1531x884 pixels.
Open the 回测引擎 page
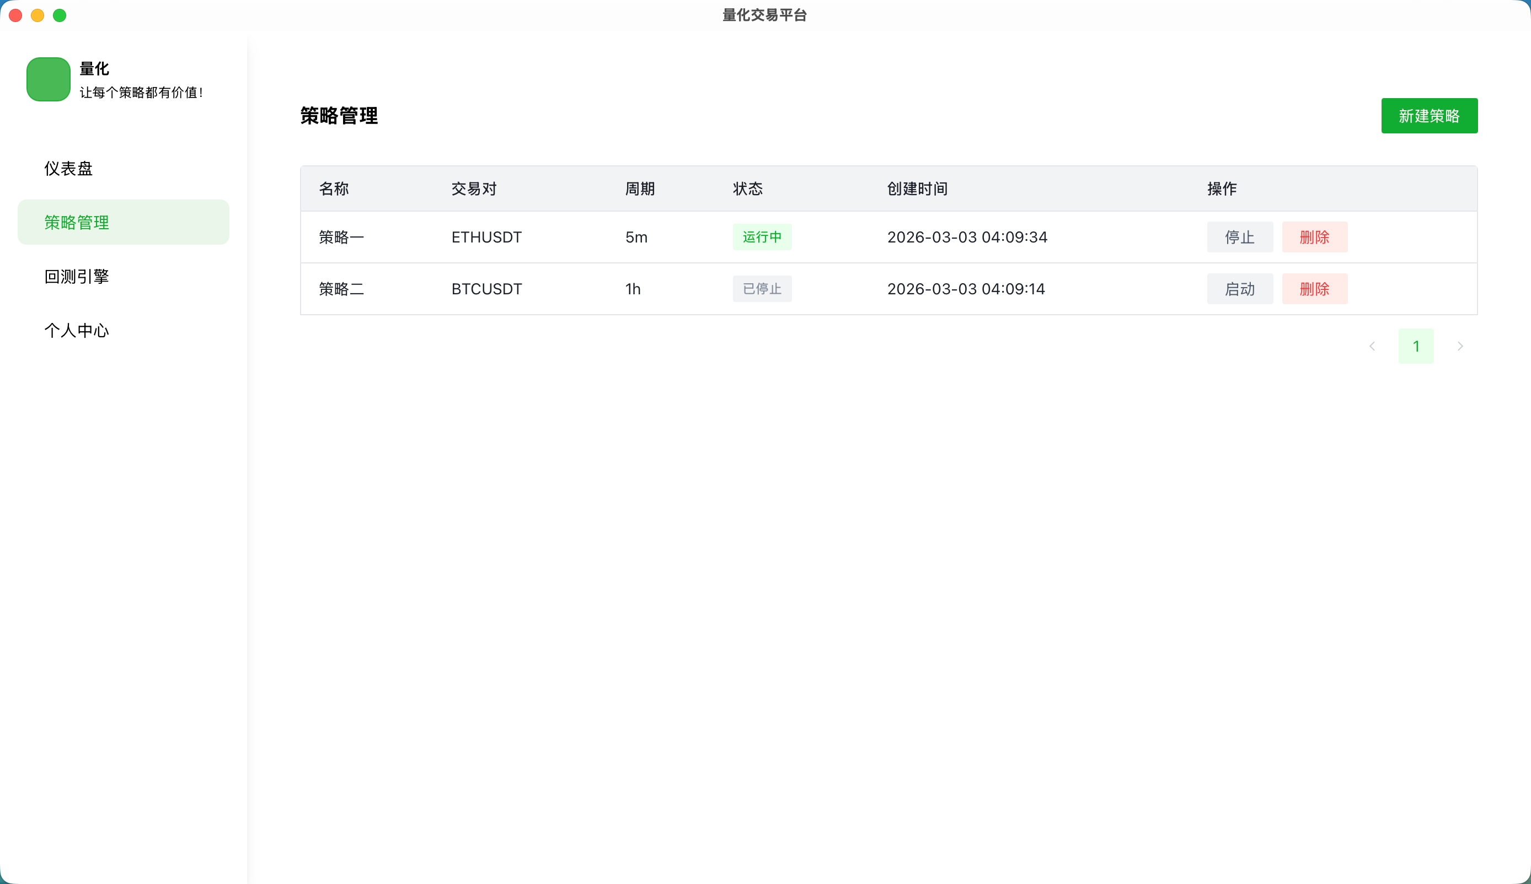point(77,276)
